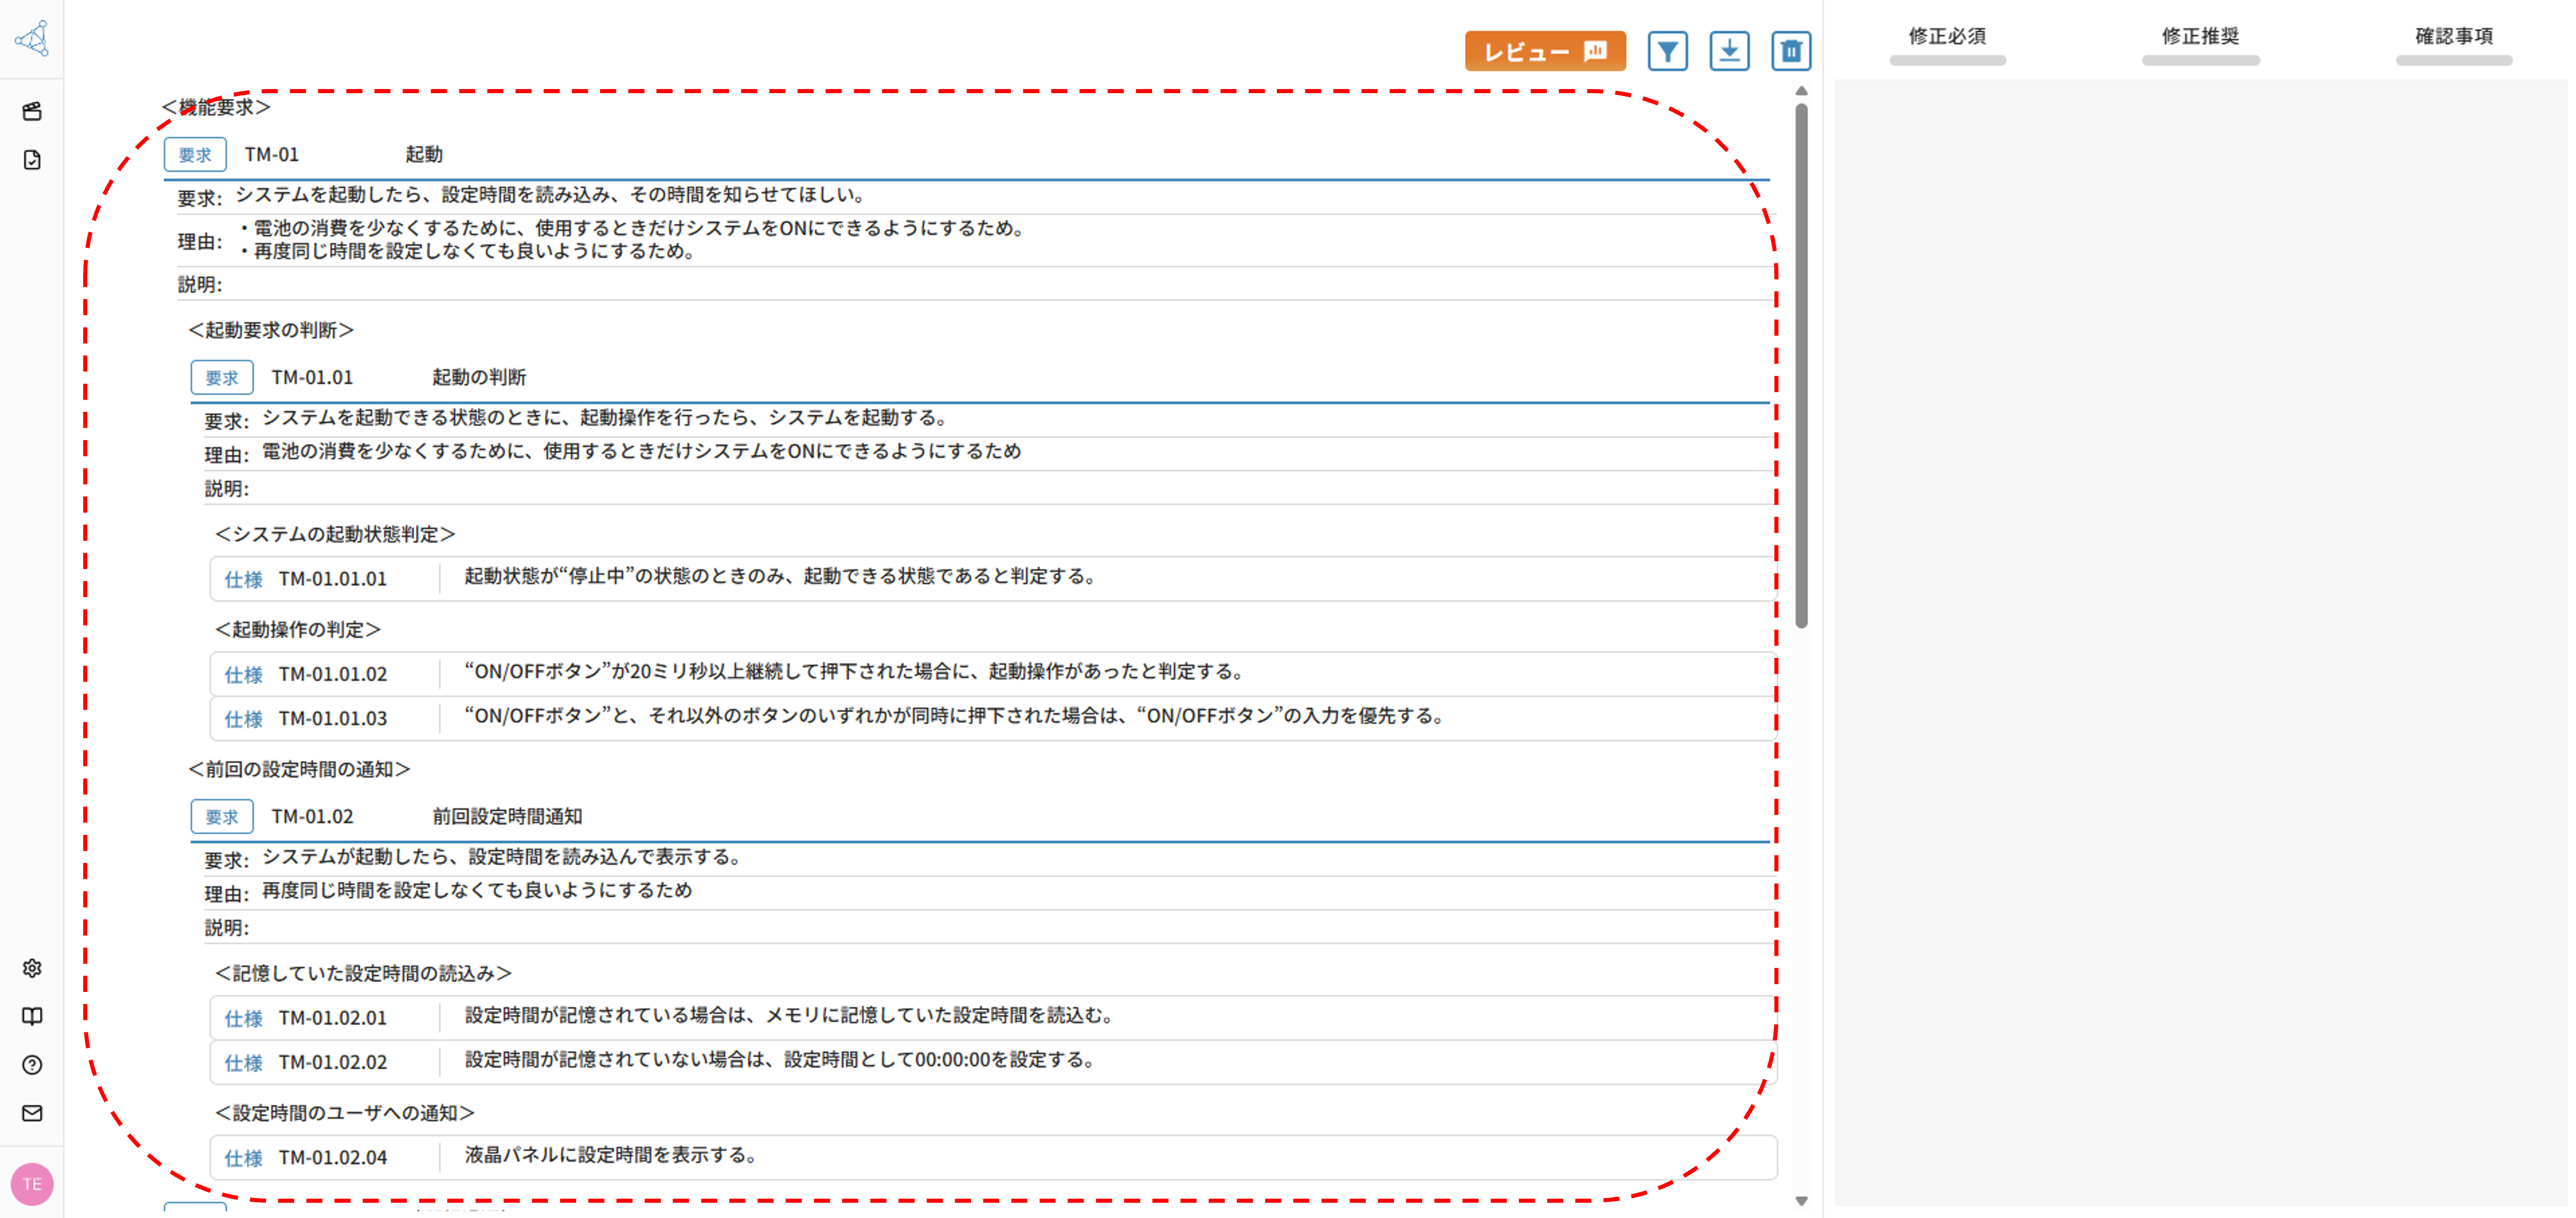
Task: Click the app logo at top left
Action: (31, 39)
